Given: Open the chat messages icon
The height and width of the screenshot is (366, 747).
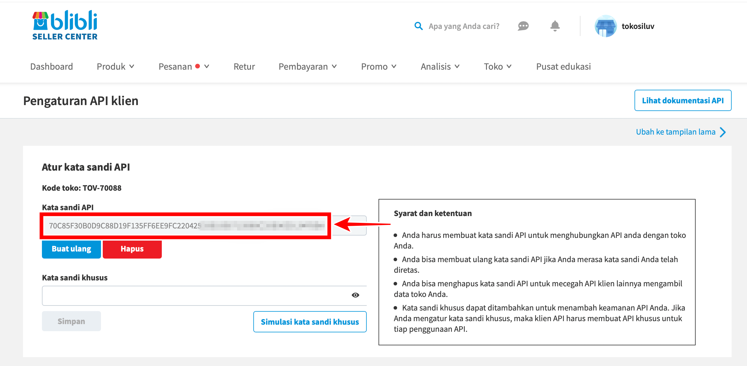Looking at the screenshot, I should 523,26.
